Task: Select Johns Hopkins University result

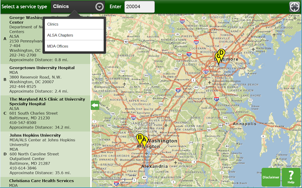Action: tap(45, 154)
